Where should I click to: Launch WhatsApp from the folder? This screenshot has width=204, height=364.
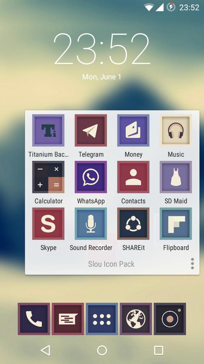[x=91, y=177]
